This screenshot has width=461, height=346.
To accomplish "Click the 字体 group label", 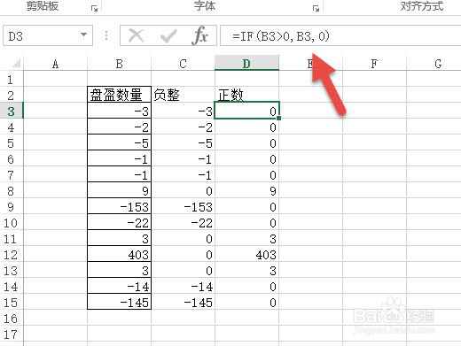I will [x=205, y=6].
